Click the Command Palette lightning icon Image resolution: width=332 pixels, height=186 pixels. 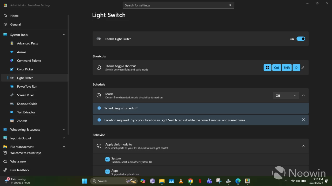click(12, 60)
